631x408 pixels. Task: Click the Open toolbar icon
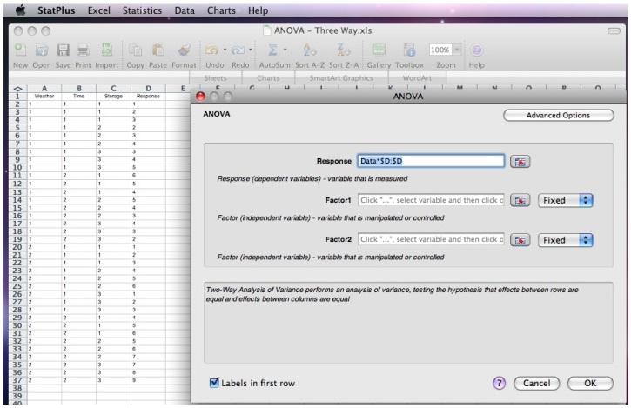[42, 50]
